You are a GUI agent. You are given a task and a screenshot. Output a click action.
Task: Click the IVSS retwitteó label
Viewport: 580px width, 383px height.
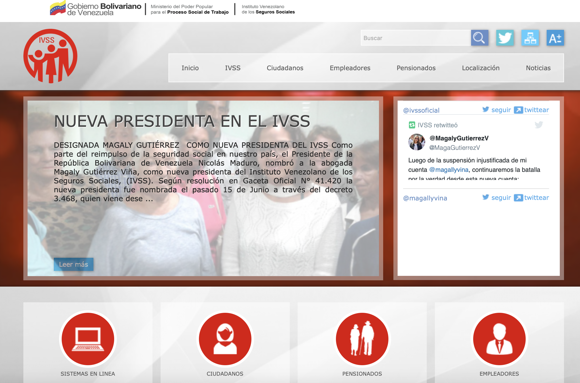pos(437,125)
